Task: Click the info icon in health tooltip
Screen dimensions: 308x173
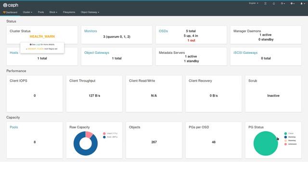Action: [x=30, y=45]
